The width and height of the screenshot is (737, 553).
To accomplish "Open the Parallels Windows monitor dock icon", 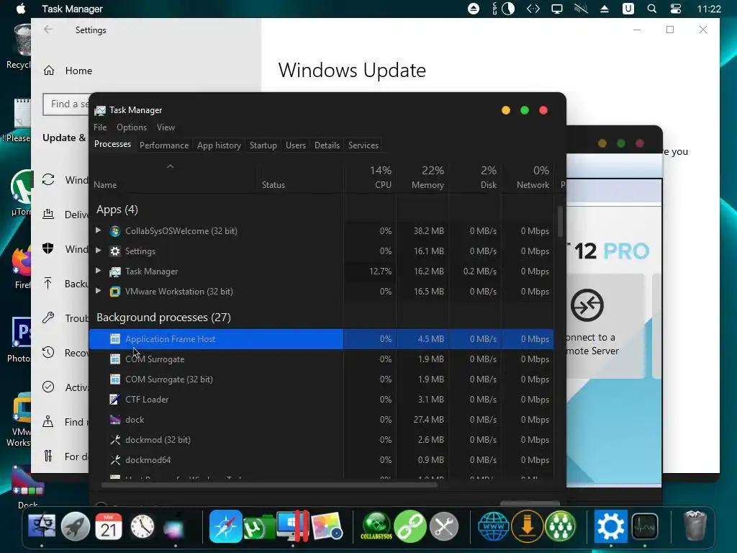I will pyautogui.click(x=292, y=526).
